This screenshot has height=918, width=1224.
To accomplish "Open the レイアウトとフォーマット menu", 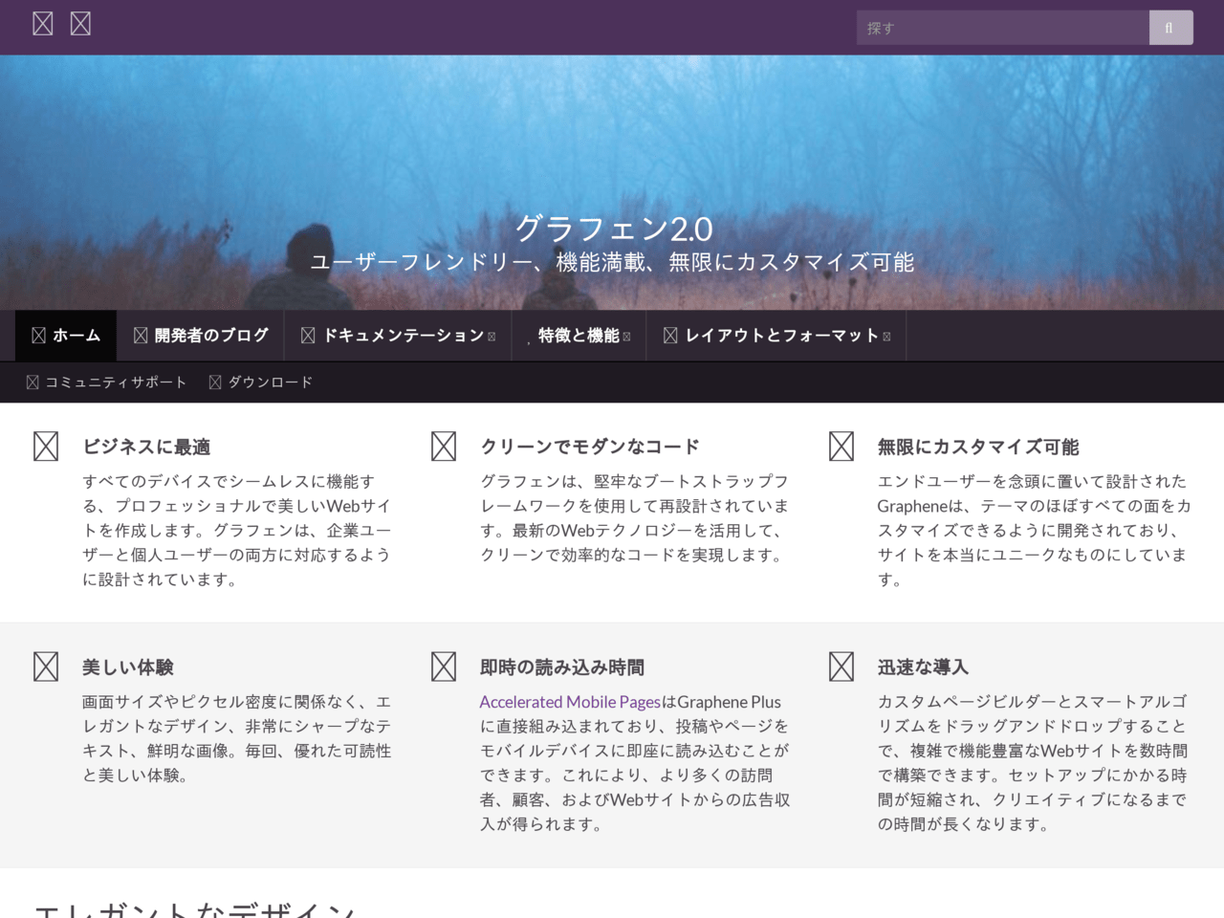I will 776,336.
